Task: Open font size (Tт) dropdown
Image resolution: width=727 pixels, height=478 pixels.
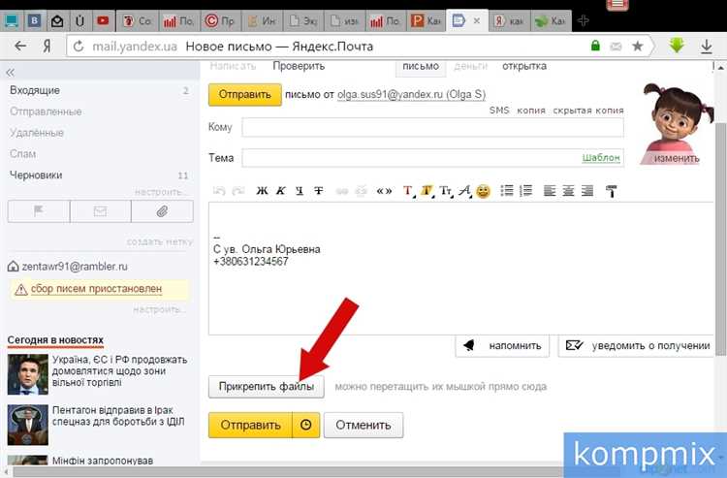Action: click(446, 190)
